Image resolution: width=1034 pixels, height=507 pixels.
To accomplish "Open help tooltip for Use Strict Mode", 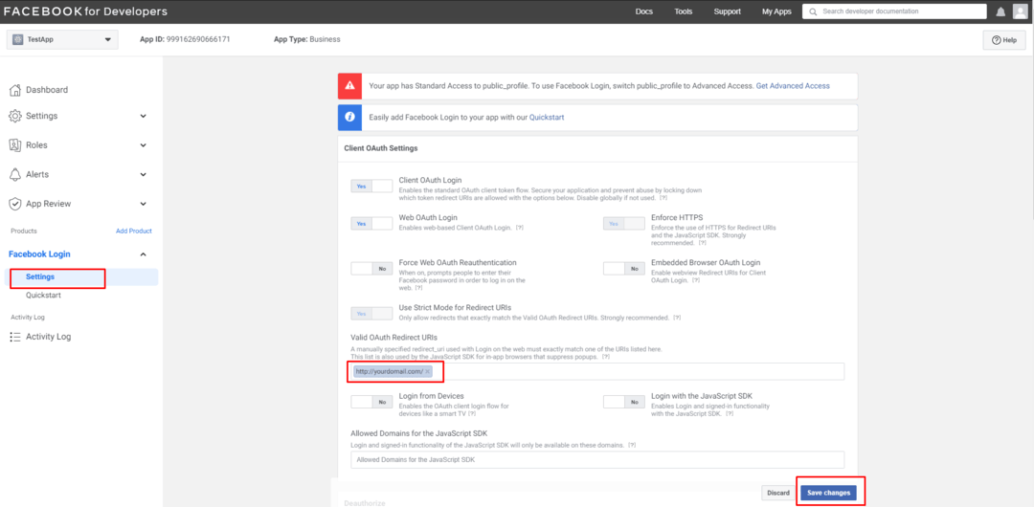I will (x=676, y=318).
